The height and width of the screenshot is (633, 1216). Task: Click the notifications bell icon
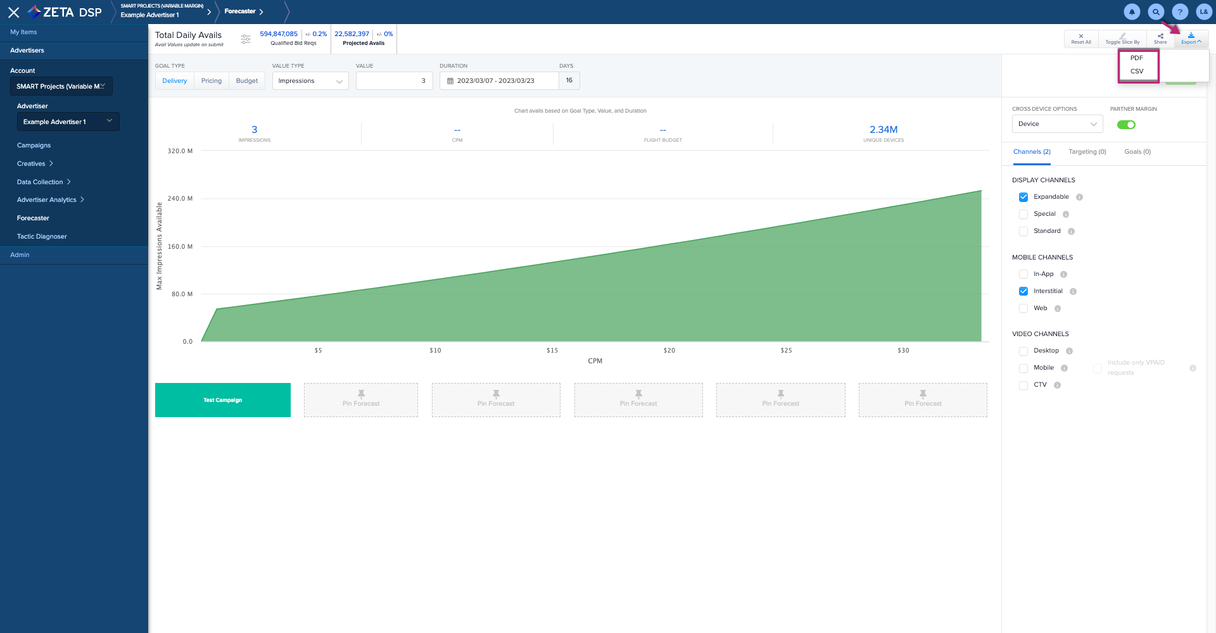1132,11
